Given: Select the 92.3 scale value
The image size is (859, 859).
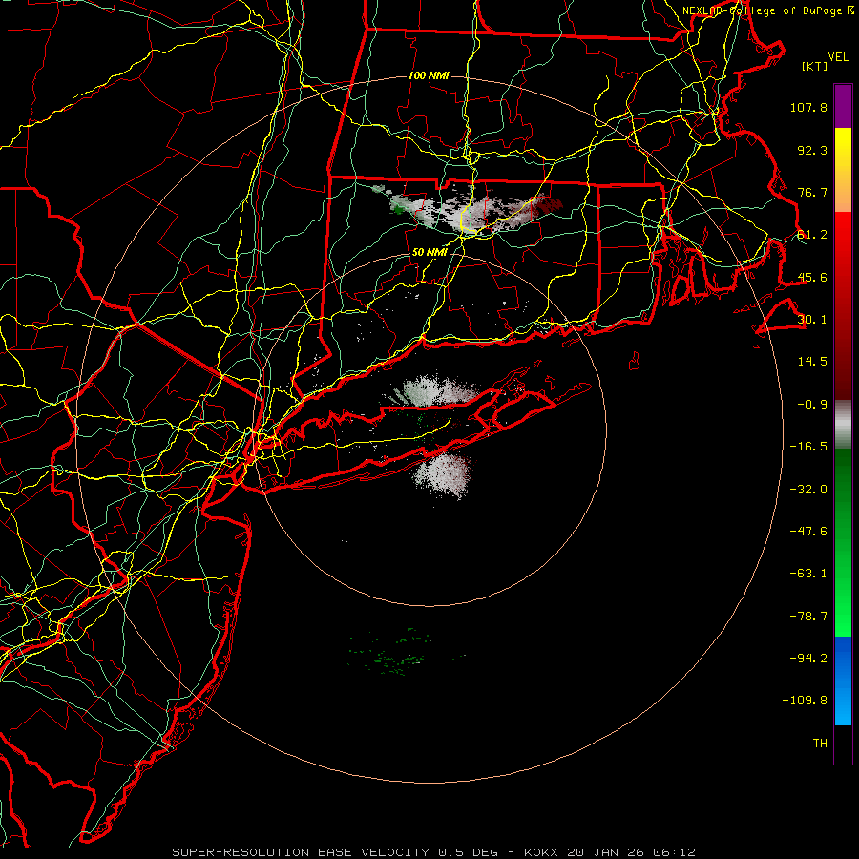Looking at the screenshot, I should click(x=812, y=150).
